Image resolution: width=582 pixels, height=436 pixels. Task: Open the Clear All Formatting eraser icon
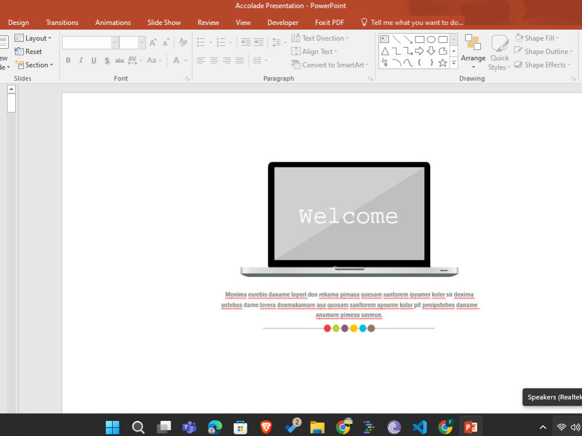click(183, 42)
